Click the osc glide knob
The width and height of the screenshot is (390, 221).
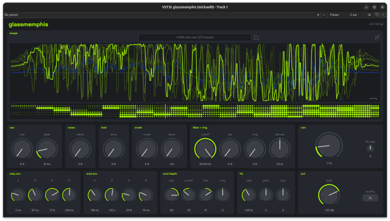click(x=47, y=149)
